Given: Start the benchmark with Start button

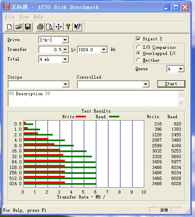Looking at the screenshot, I should click(171, 84).
